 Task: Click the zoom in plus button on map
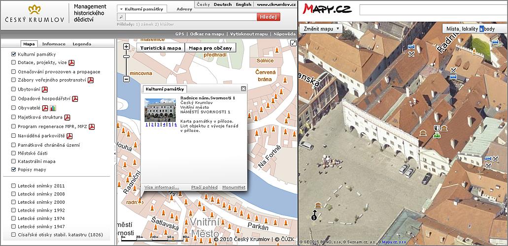[126, 47]
